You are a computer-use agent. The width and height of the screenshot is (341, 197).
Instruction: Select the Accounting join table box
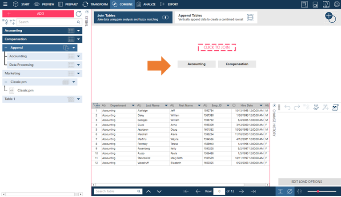point(197,64)
